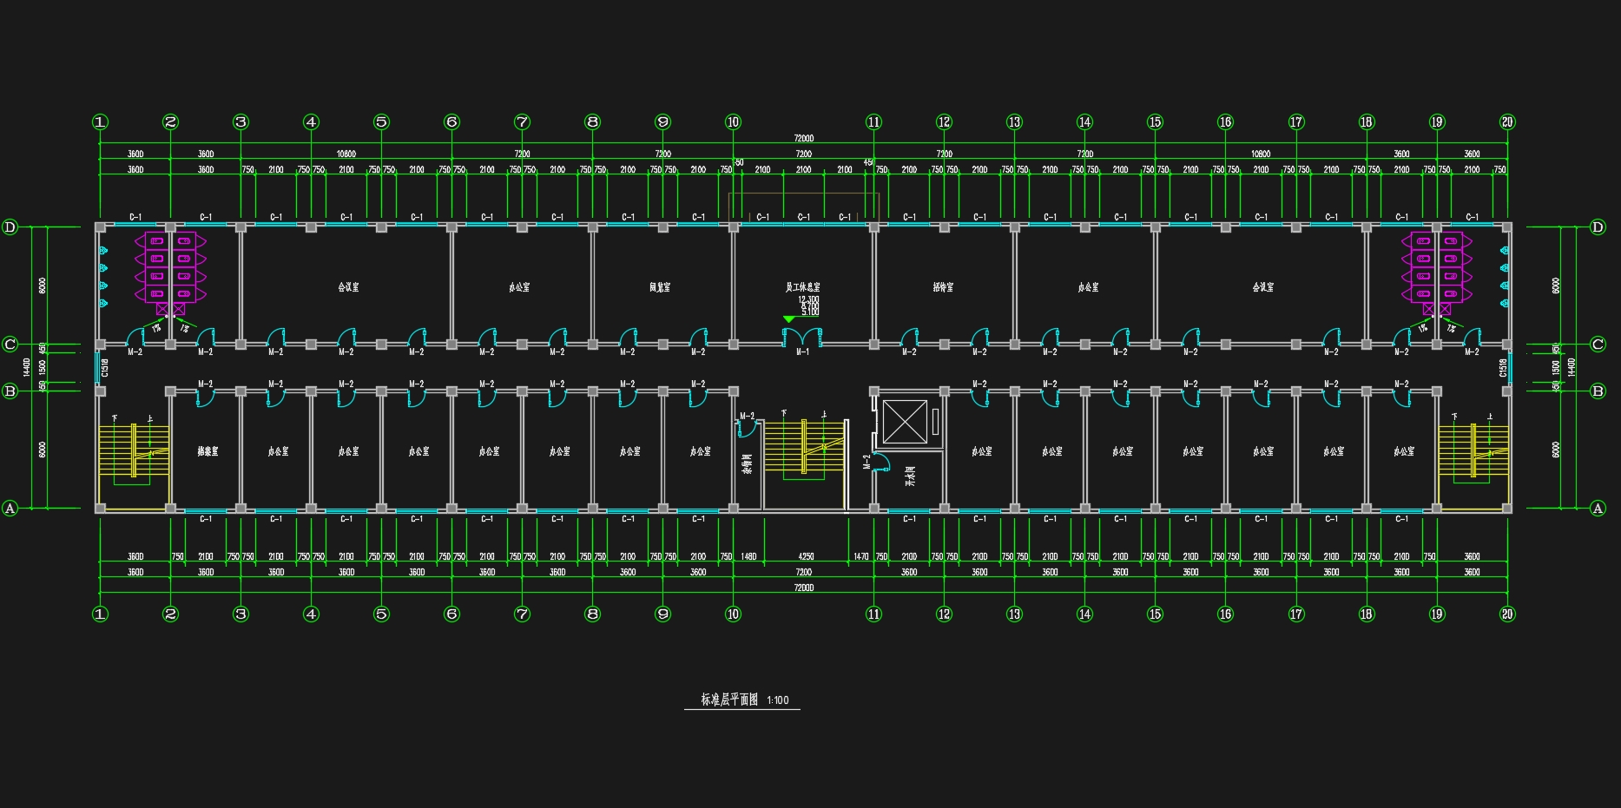Select the staircase between axes 1 and 2
1621x808 pixels.
point(132,450)
